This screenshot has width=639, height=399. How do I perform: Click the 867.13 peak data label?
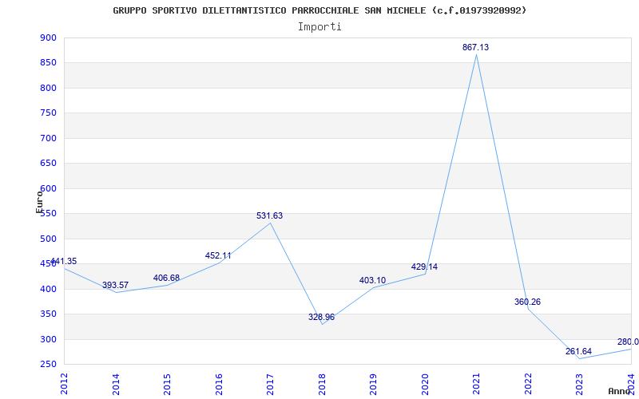tap(475, 47)
